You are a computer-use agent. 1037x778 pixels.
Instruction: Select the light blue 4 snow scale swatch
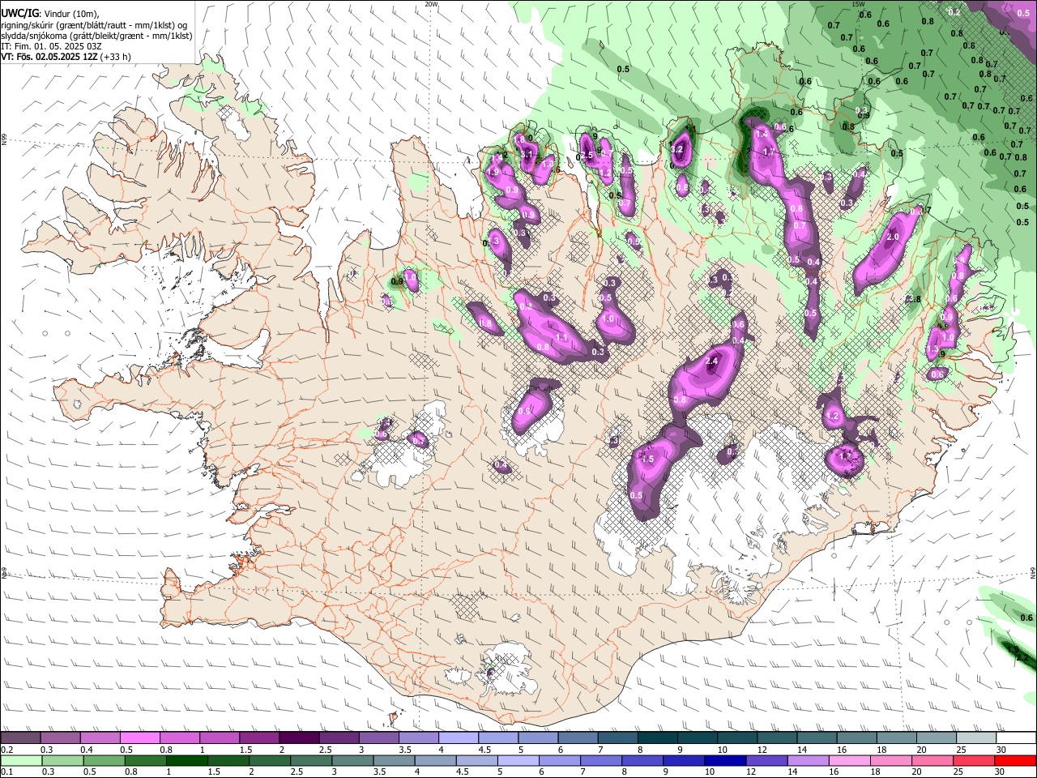point(458,737)
